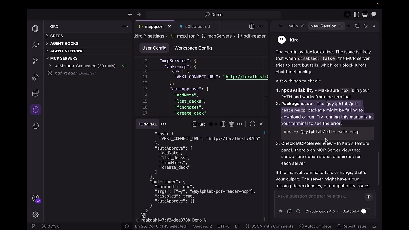
Task: Collapse the MCP SERVERS section
Action: (x=88, y=58)
